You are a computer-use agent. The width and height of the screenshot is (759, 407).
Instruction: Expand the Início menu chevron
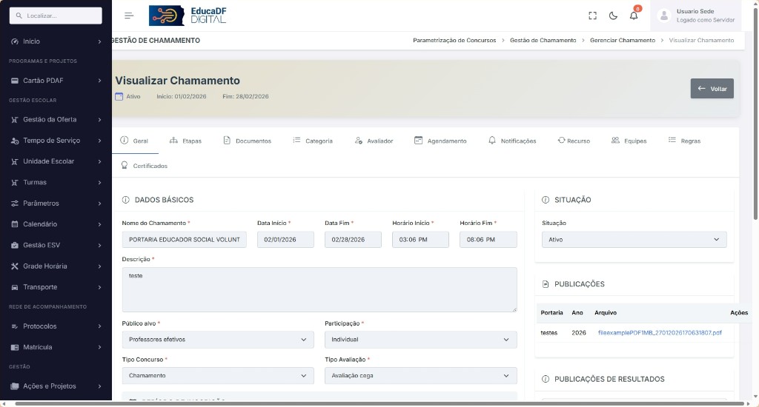tap(100, 41)
